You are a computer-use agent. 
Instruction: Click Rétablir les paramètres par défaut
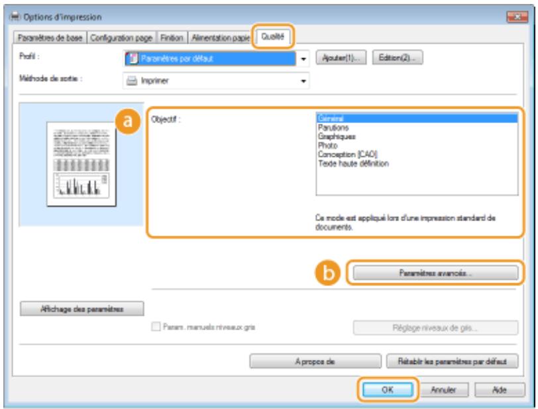(x=452, y=361)
